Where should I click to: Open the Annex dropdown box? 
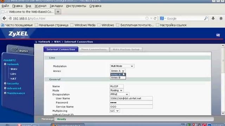point(118,71)
